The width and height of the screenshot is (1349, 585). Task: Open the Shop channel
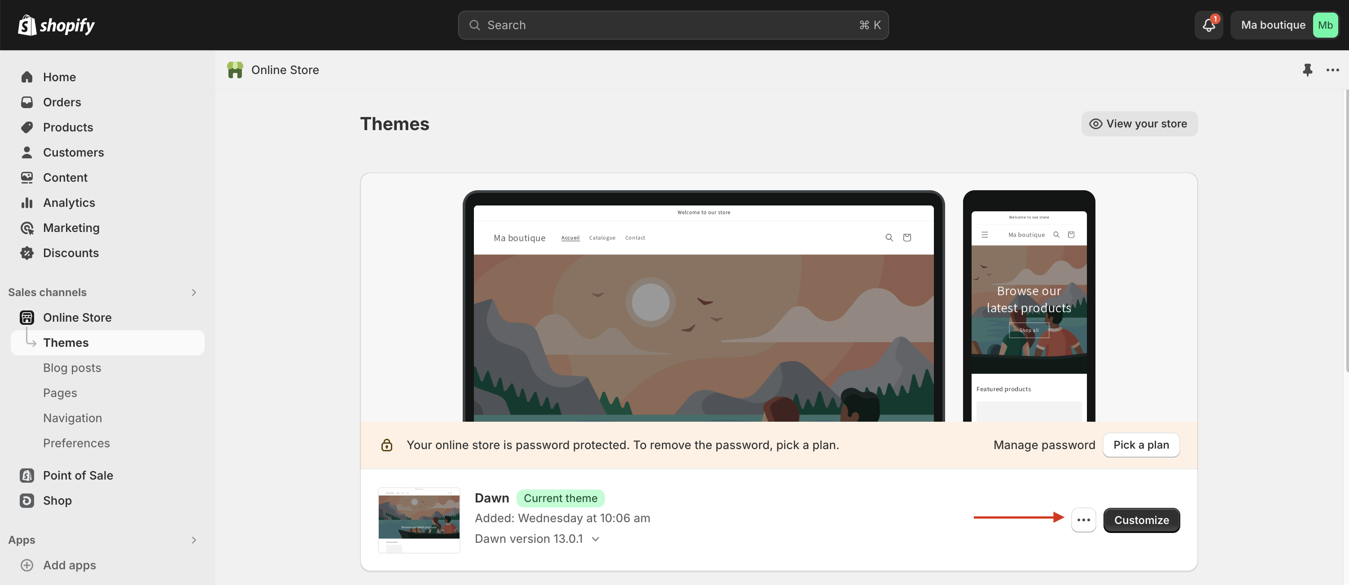point(57,500)
